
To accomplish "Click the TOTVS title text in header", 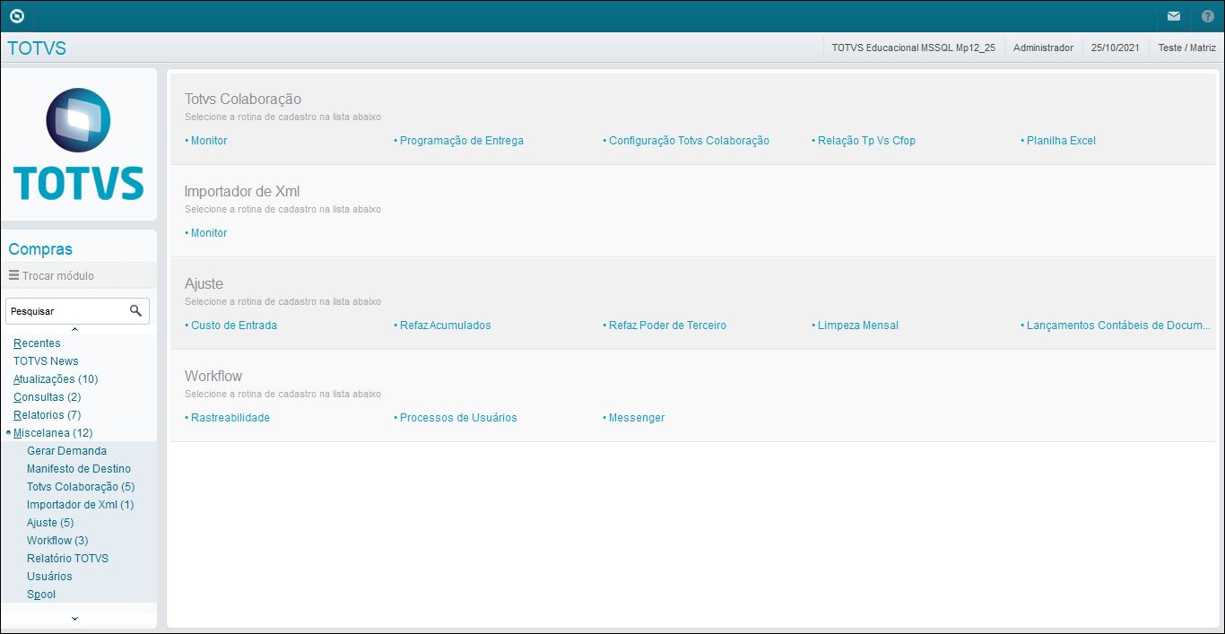I will [37, 48].
